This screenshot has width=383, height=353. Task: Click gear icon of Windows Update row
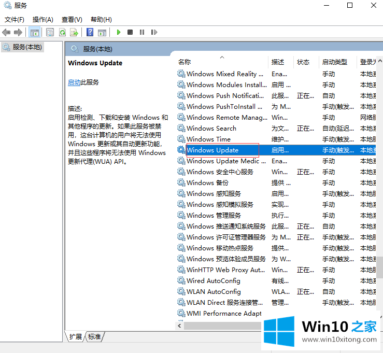point(181,150)
